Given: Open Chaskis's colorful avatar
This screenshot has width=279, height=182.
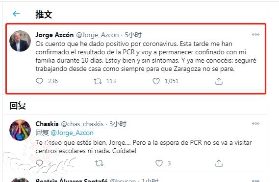Looking at the screenshot, I should point(20,130).
